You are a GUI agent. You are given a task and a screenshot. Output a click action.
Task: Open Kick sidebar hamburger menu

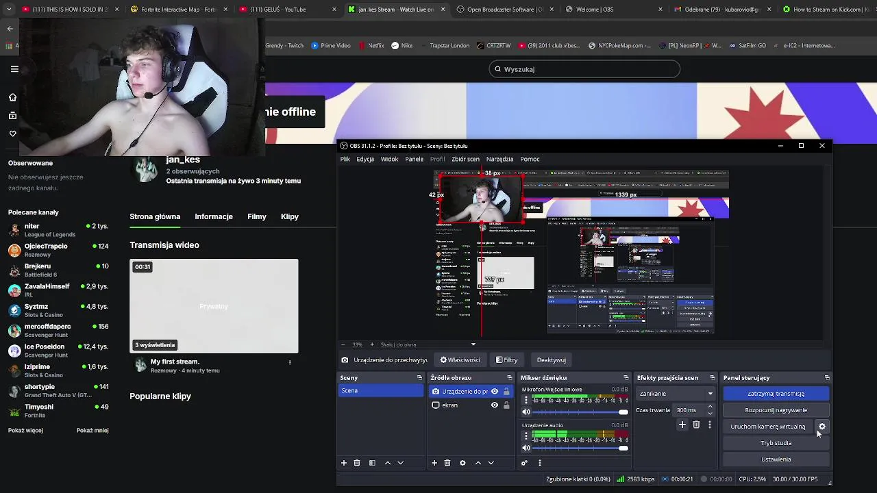pos(14,69)
